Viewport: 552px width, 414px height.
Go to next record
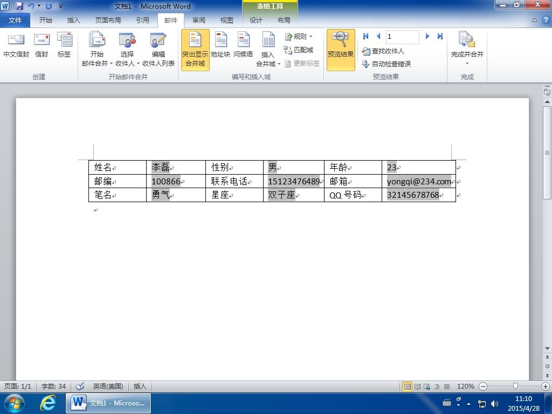click(x=427, y=36)
